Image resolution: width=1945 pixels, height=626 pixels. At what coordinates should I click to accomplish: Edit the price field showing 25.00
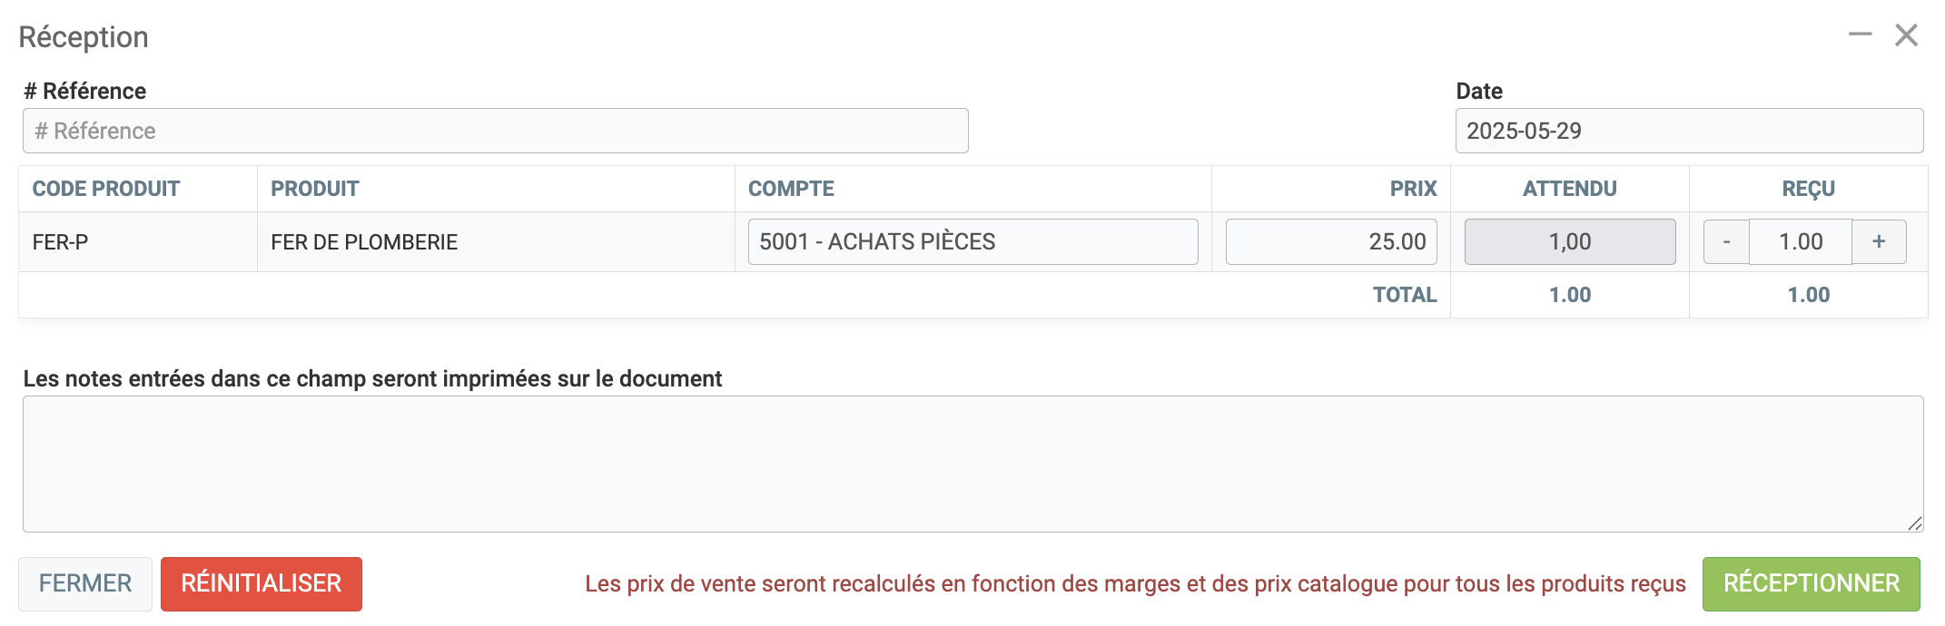(x=1330, y=242)
